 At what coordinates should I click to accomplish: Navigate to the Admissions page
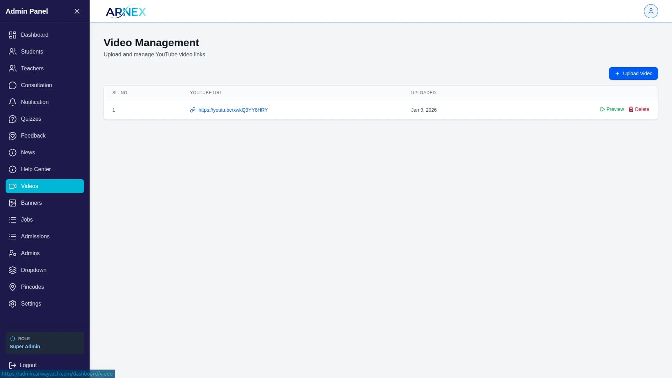[x=35, y=237]
